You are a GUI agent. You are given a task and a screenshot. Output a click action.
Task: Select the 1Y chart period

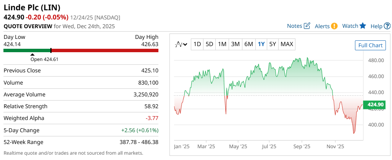point(261,44)
